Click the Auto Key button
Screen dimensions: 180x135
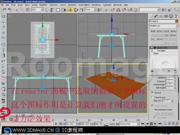(x=115, y=124)
